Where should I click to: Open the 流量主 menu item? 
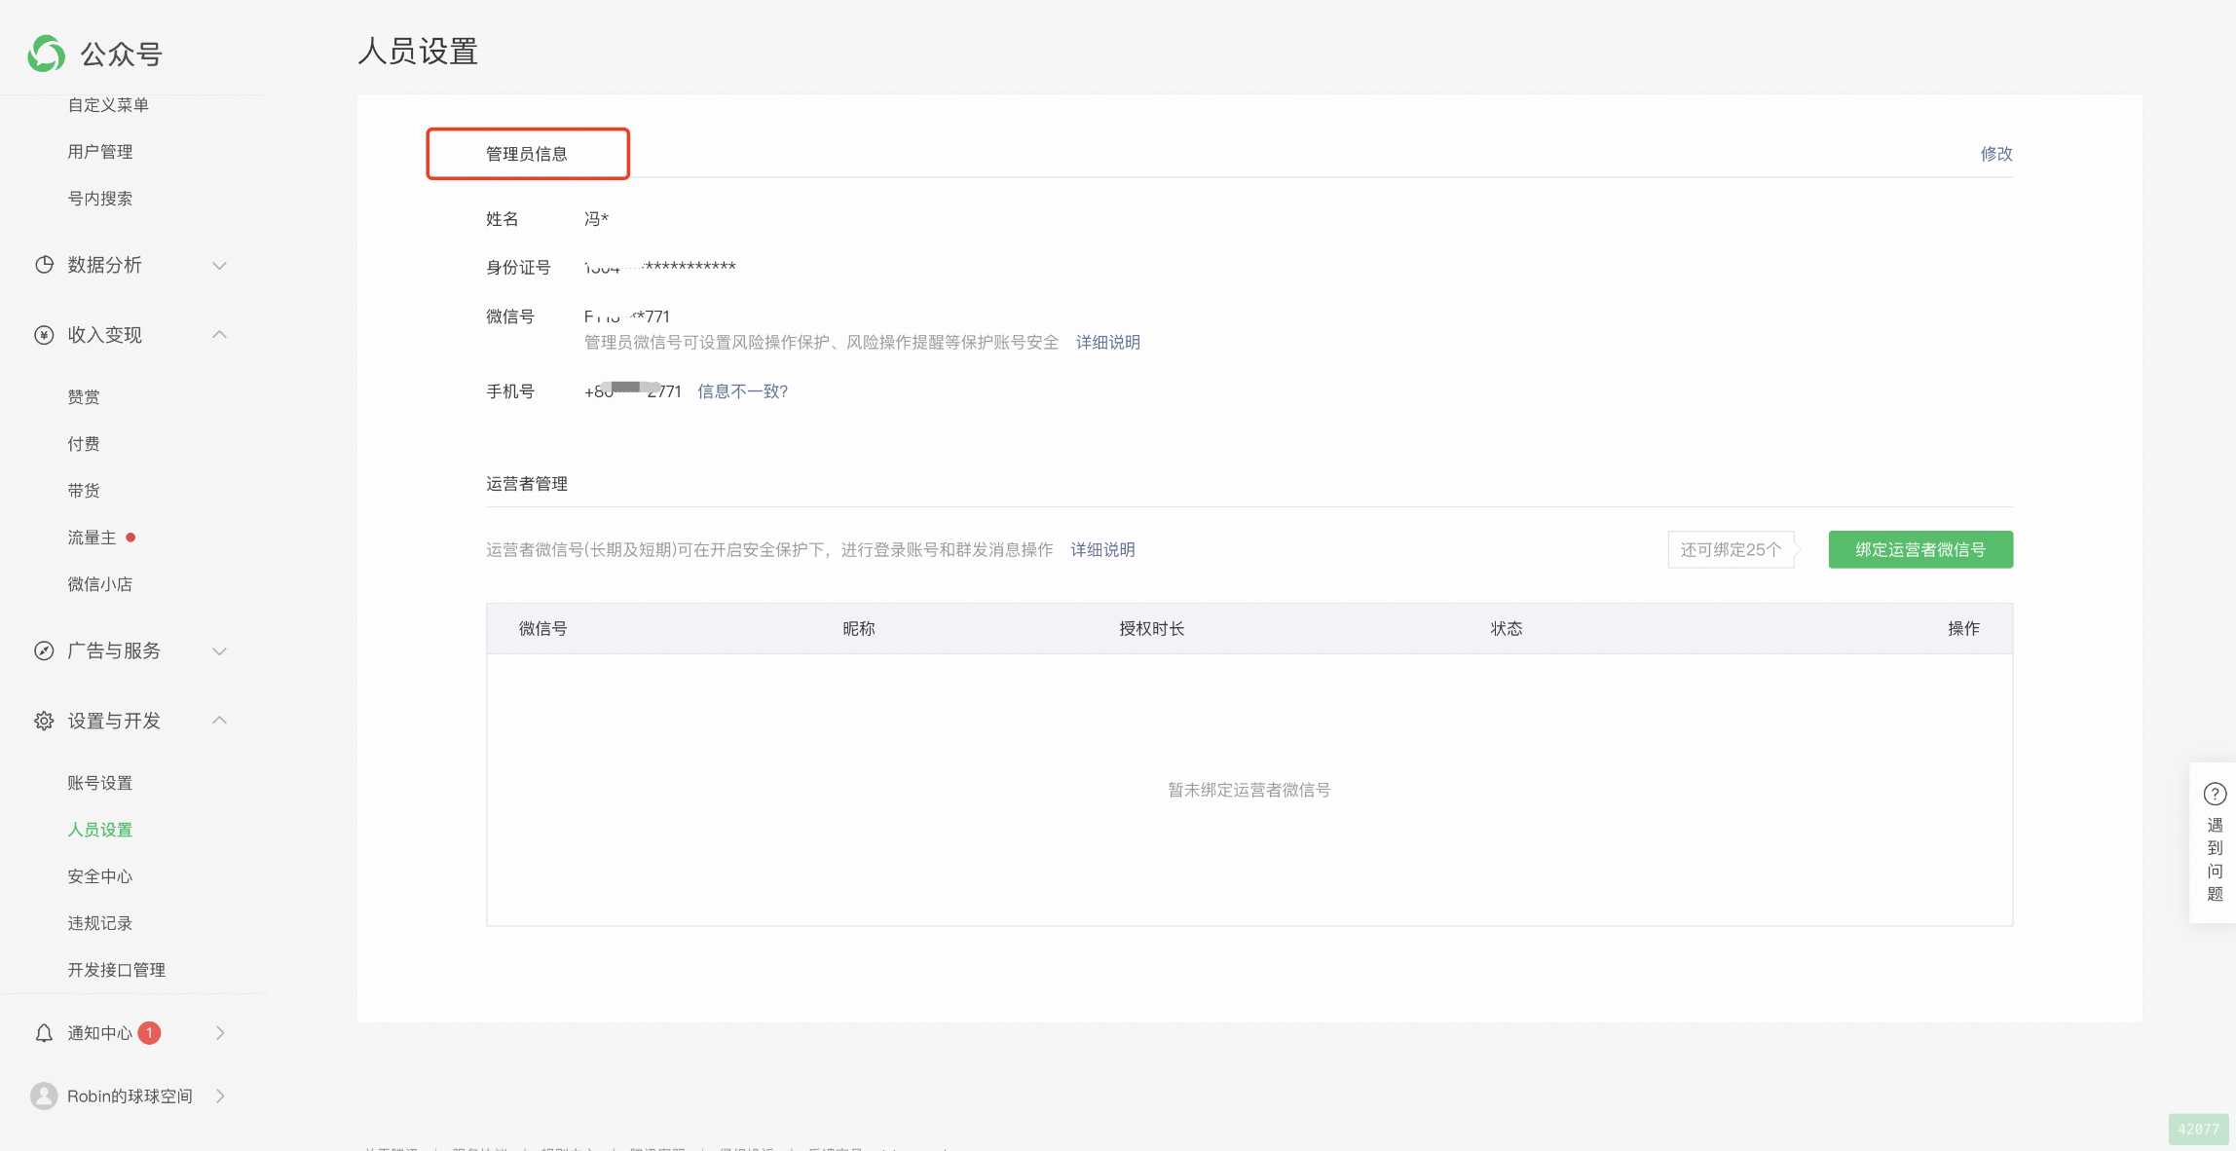coord(92,538)
